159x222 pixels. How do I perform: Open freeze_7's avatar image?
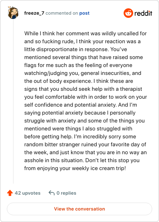(x=13, y=13)
